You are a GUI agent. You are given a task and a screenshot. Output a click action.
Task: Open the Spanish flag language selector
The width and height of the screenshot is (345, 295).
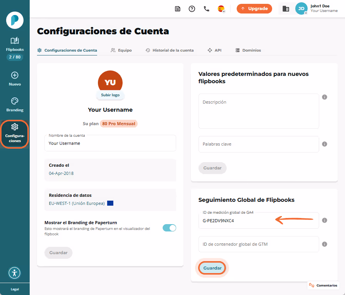point(221,9)
